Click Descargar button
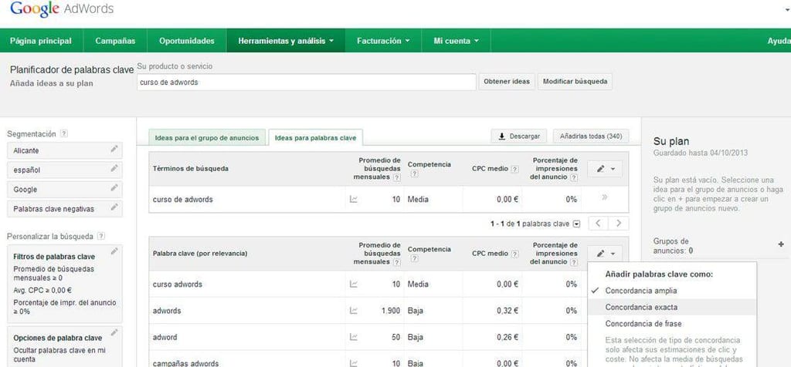The image size is (791, 367). 518,136
